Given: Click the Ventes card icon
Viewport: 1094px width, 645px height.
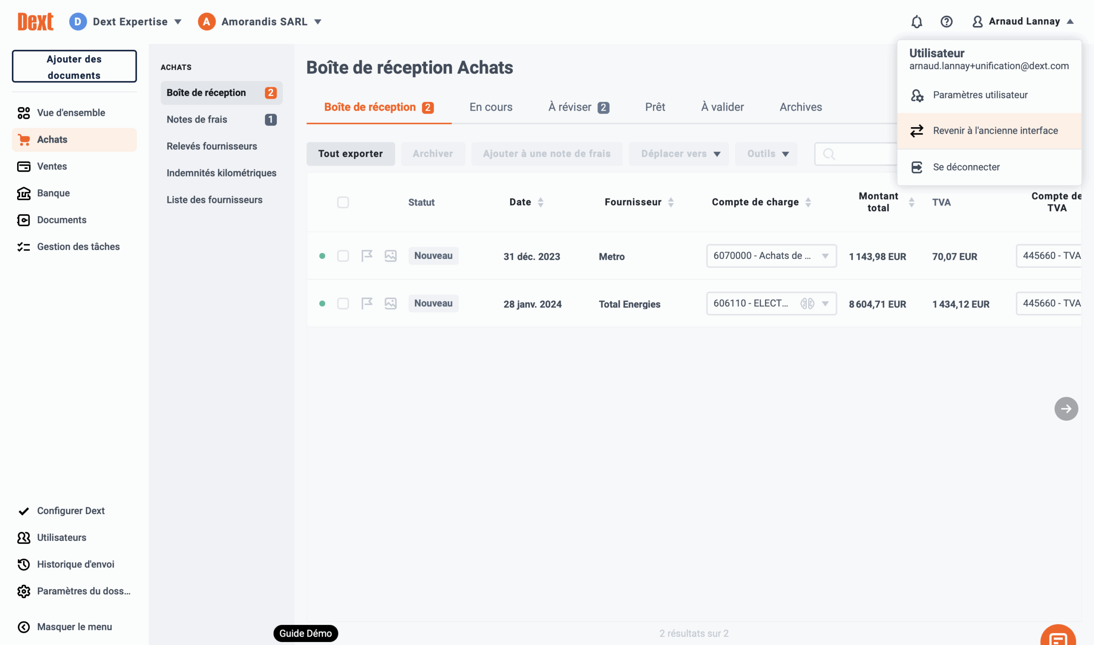Looking at the screenshot, I should [x=24, y=167].
